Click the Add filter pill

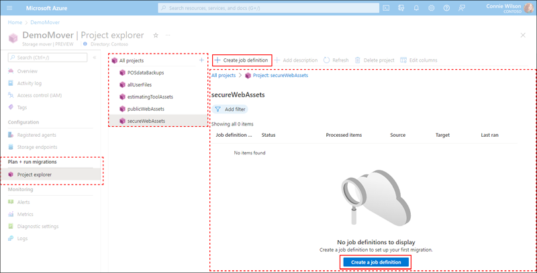230,109
